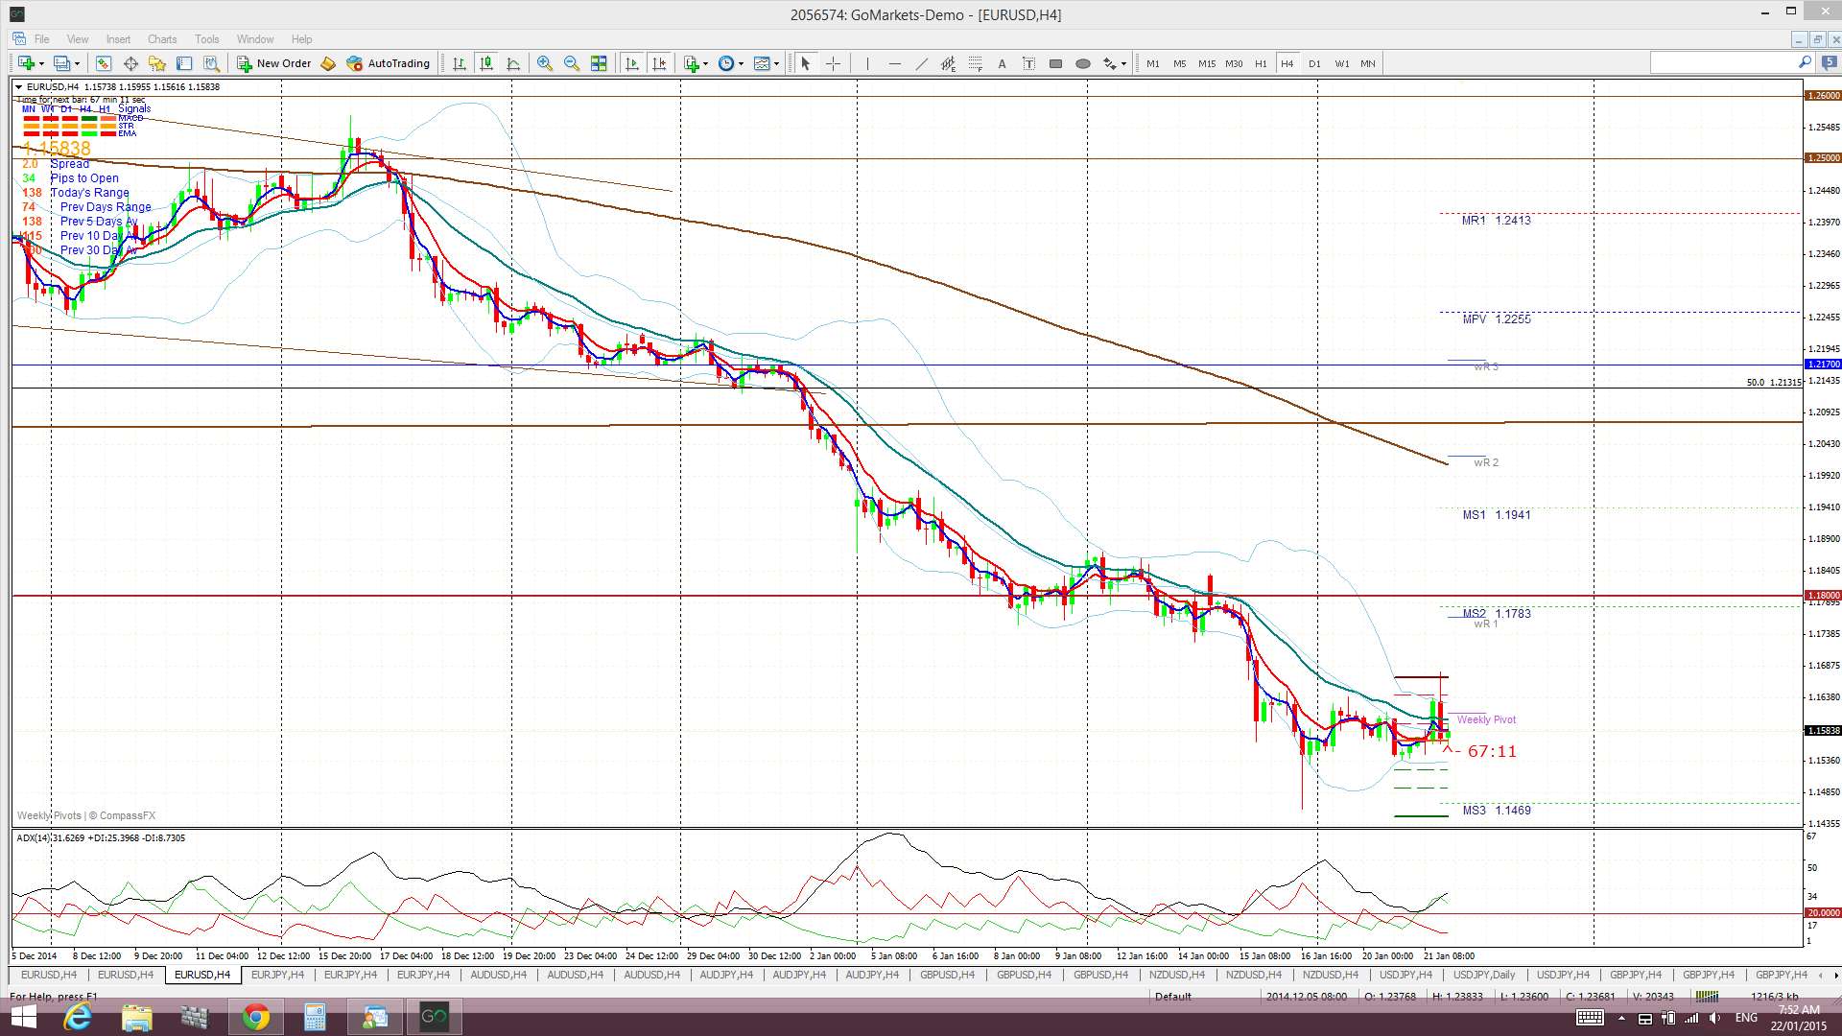Select the trendline drawing tool

coord(921,63)
